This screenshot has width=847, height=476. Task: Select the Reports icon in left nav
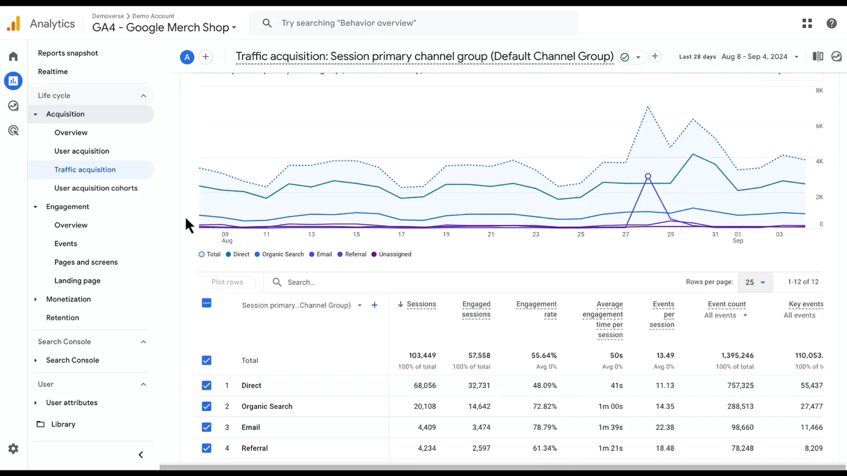(13, 81)
